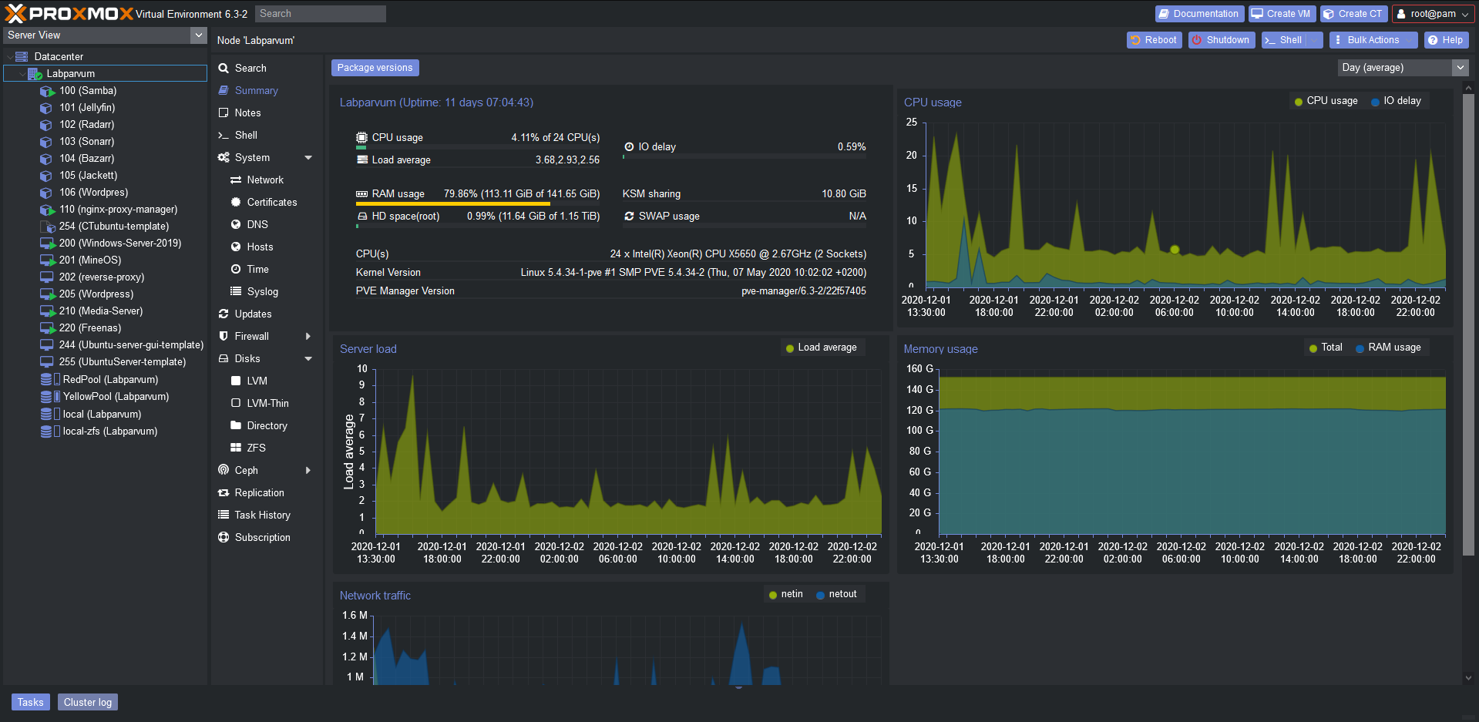Click the Shutdown button
The image size is (1479, 722).
[1222, 40]
